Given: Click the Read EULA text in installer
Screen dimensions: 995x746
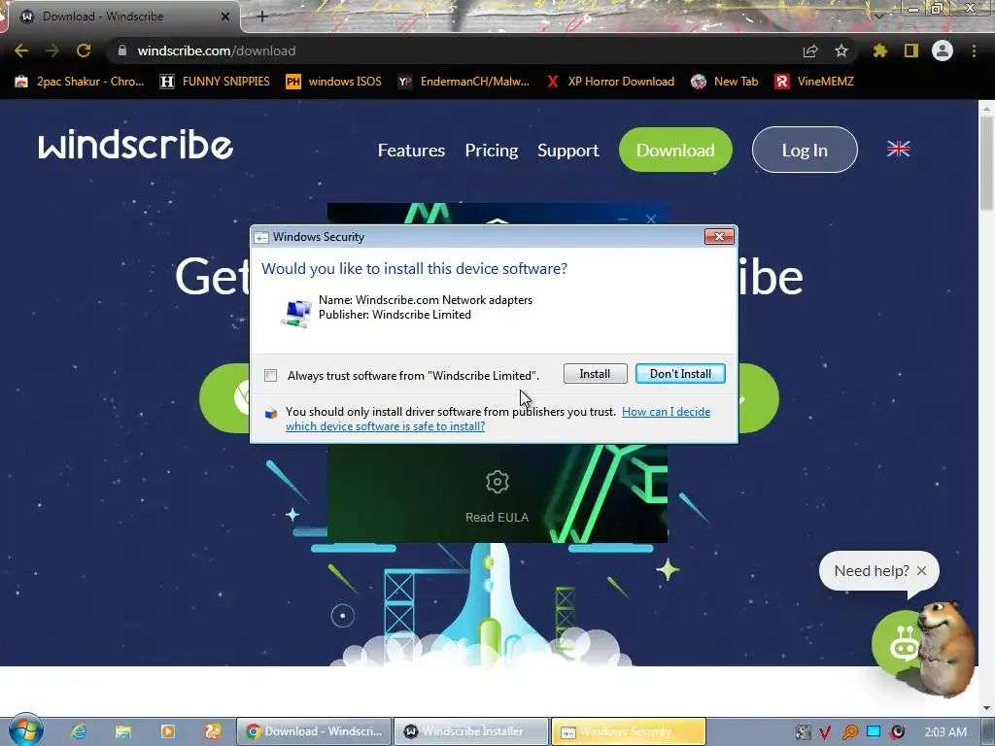Looking at the screenshot, I should [x=497, y=517].
